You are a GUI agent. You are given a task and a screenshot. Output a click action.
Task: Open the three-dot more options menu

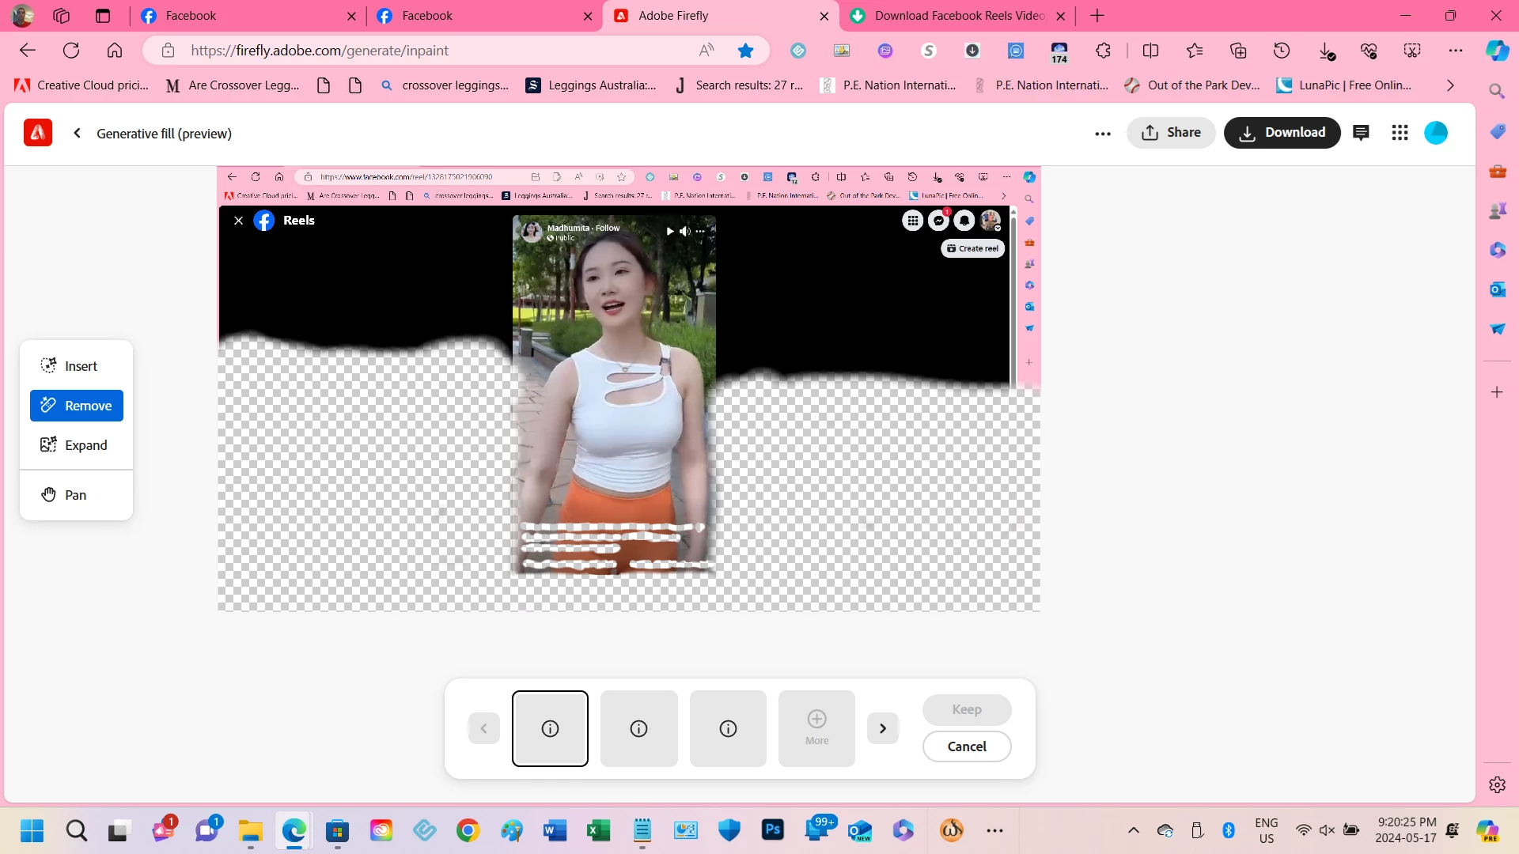coord(1103,134)
